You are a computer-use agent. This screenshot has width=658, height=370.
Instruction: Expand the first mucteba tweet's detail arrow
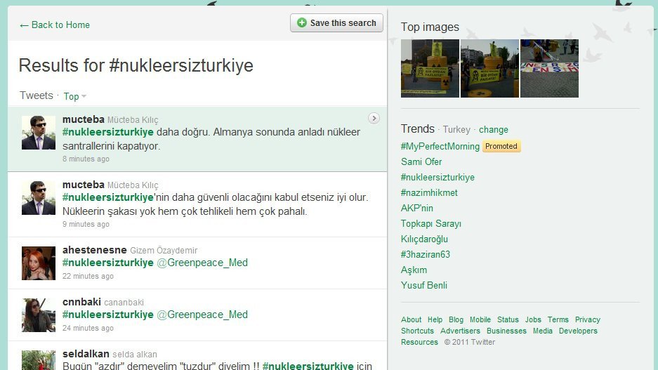point(374,118)
